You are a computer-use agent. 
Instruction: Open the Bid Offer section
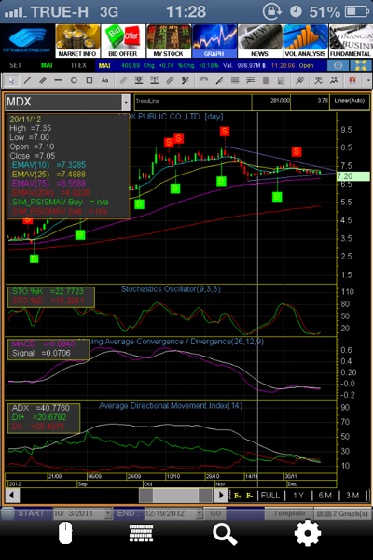tap(123, 41)
